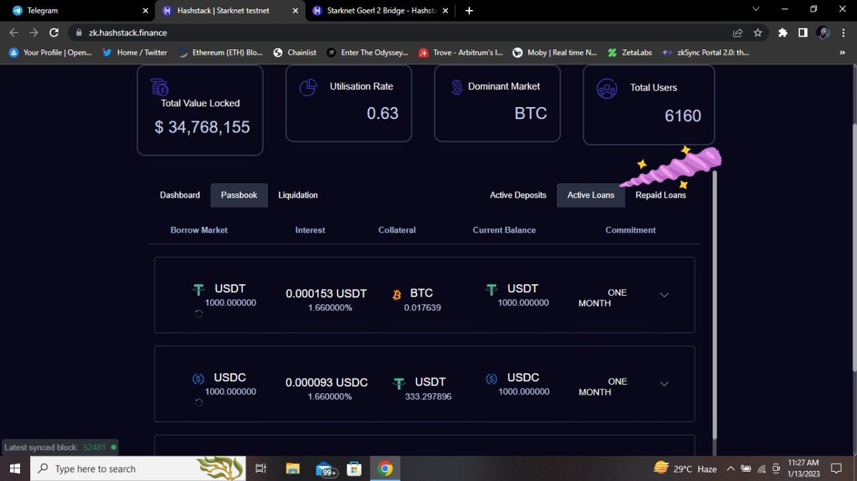Open the Trove - Arbitrum's bookmark
This screenshot has height=481, width=857.
461,52
